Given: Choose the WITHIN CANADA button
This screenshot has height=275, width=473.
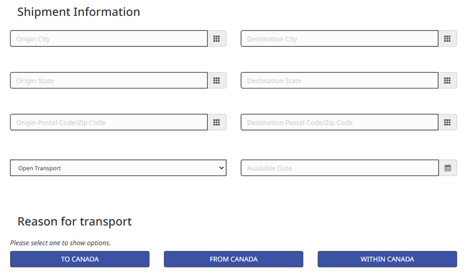Looking at the screenshot, I should [x=387, y=259].
